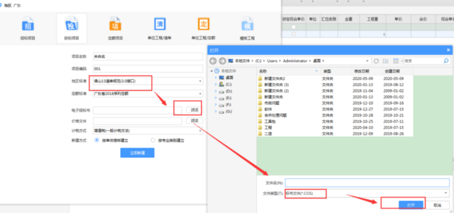Click the new folder icon in dialog toolbar
Viewport: 454px width, 213px height.
tap(385, 61)
